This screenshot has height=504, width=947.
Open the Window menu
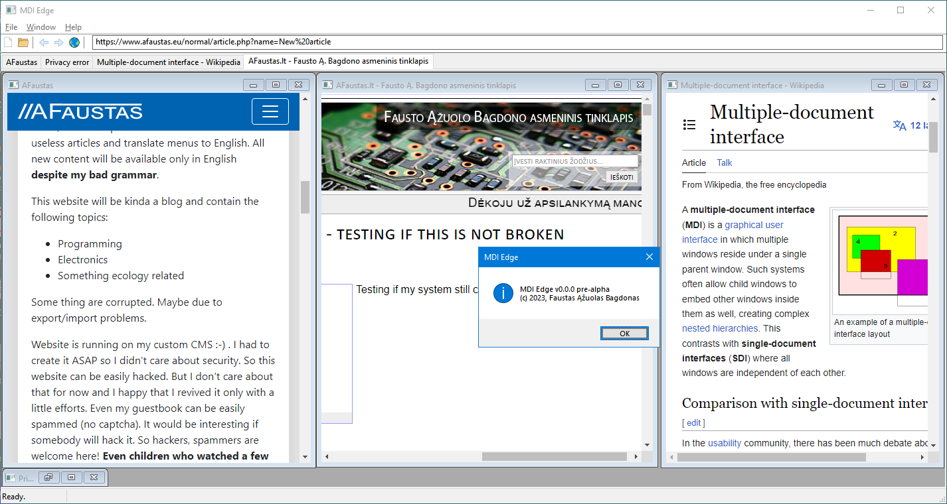[x=41, y=27]
